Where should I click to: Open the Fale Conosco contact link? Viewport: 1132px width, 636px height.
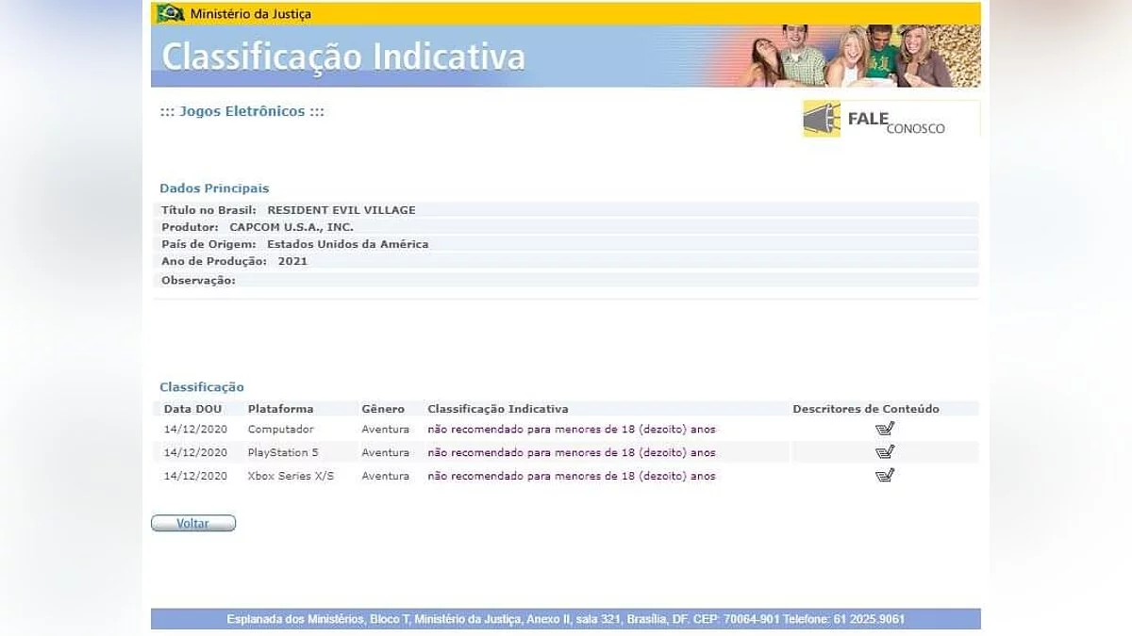click(x=891, y=119)
